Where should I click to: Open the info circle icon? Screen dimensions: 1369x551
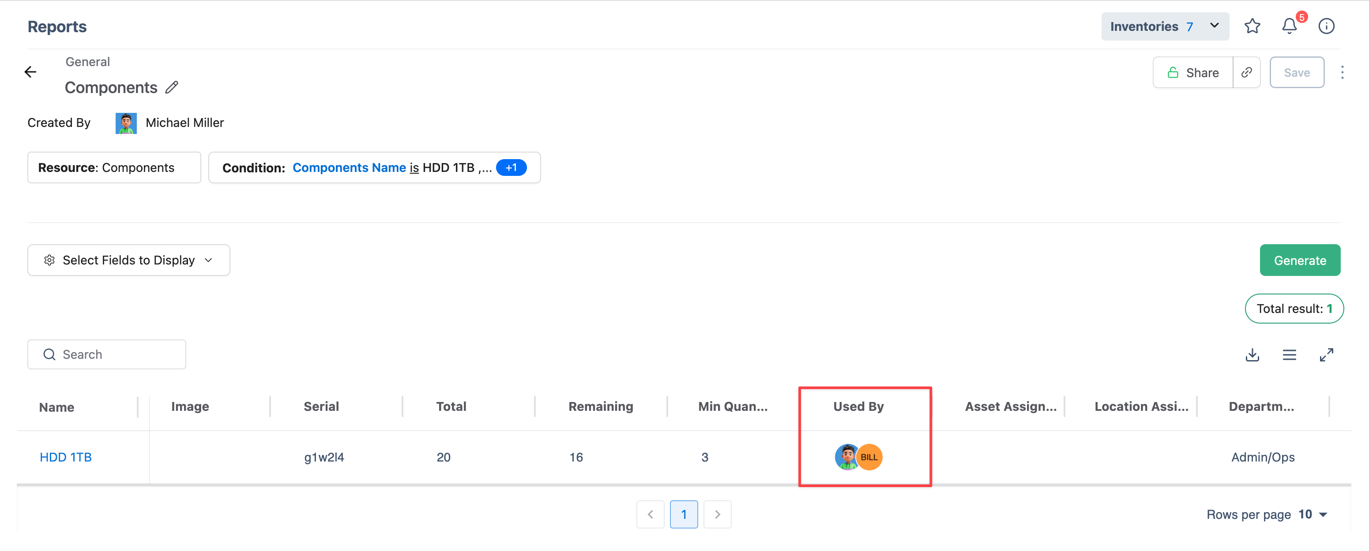pos(1327,26)
